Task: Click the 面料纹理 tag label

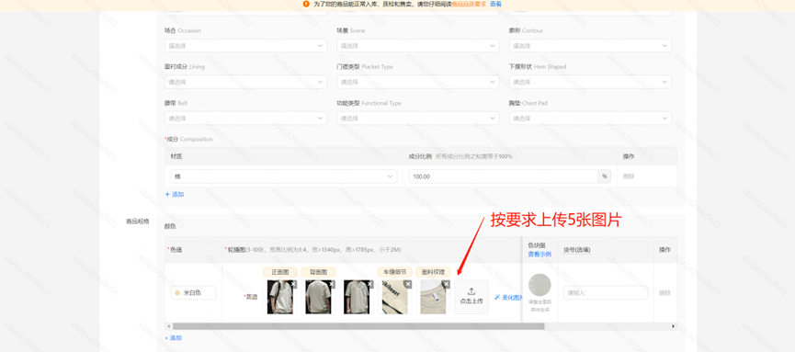Action: tap(433, 272)
